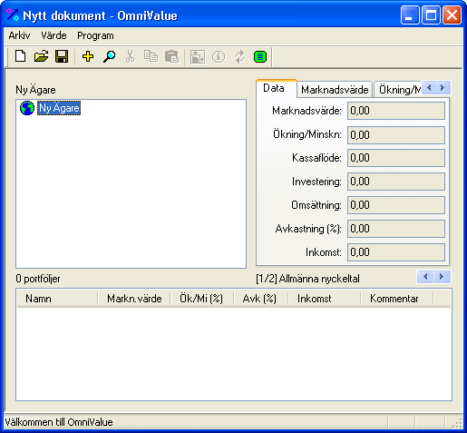Click the 'Välkommen till OmniValue' status text
Screen dimensions: 467x433
pos(59,422)
